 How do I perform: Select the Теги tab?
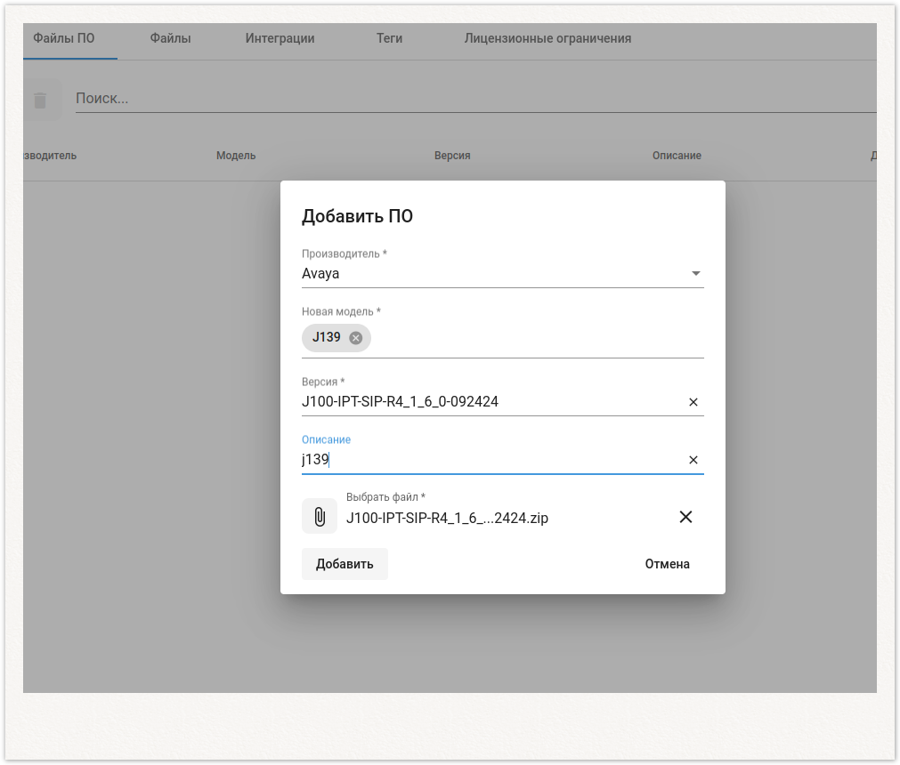click(389, 39)
